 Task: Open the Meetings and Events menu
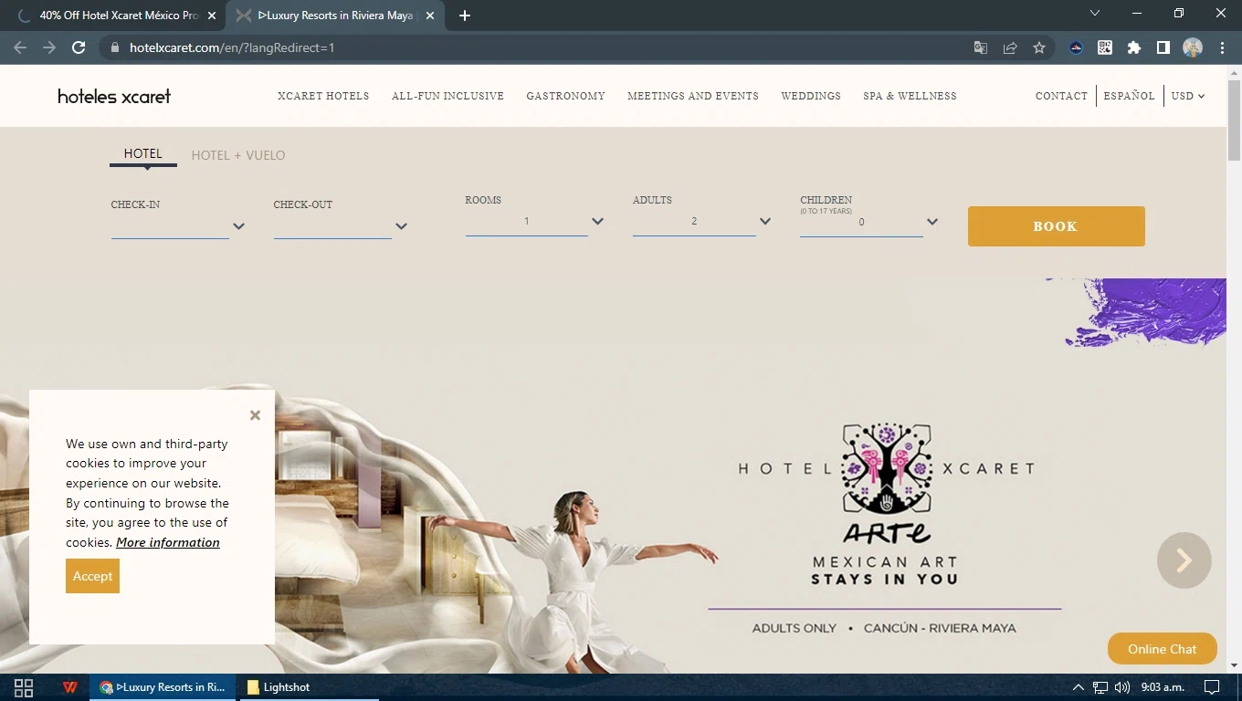point(693,96)
